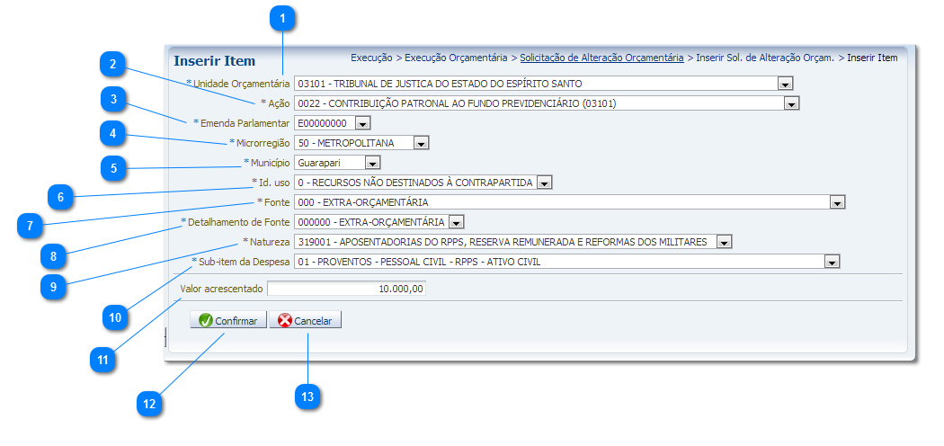Click blue callout marker number 7
944x446 pixels.
pos(30,226)
